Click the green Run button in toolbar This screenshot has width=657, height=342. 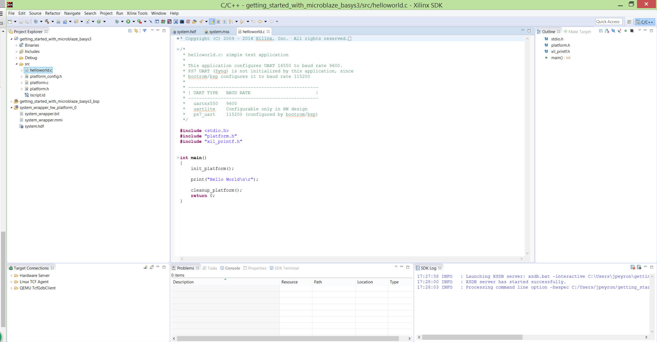point(128,22)
